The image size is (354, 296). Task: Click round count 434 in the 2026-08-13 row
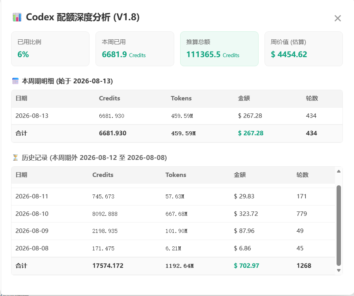coord(311,116)
